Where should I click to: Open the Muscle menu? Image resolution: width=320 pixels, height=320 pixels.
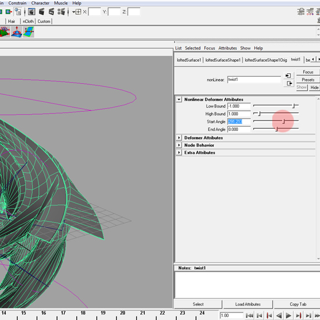pyautogui.click(x=61, y=3)
